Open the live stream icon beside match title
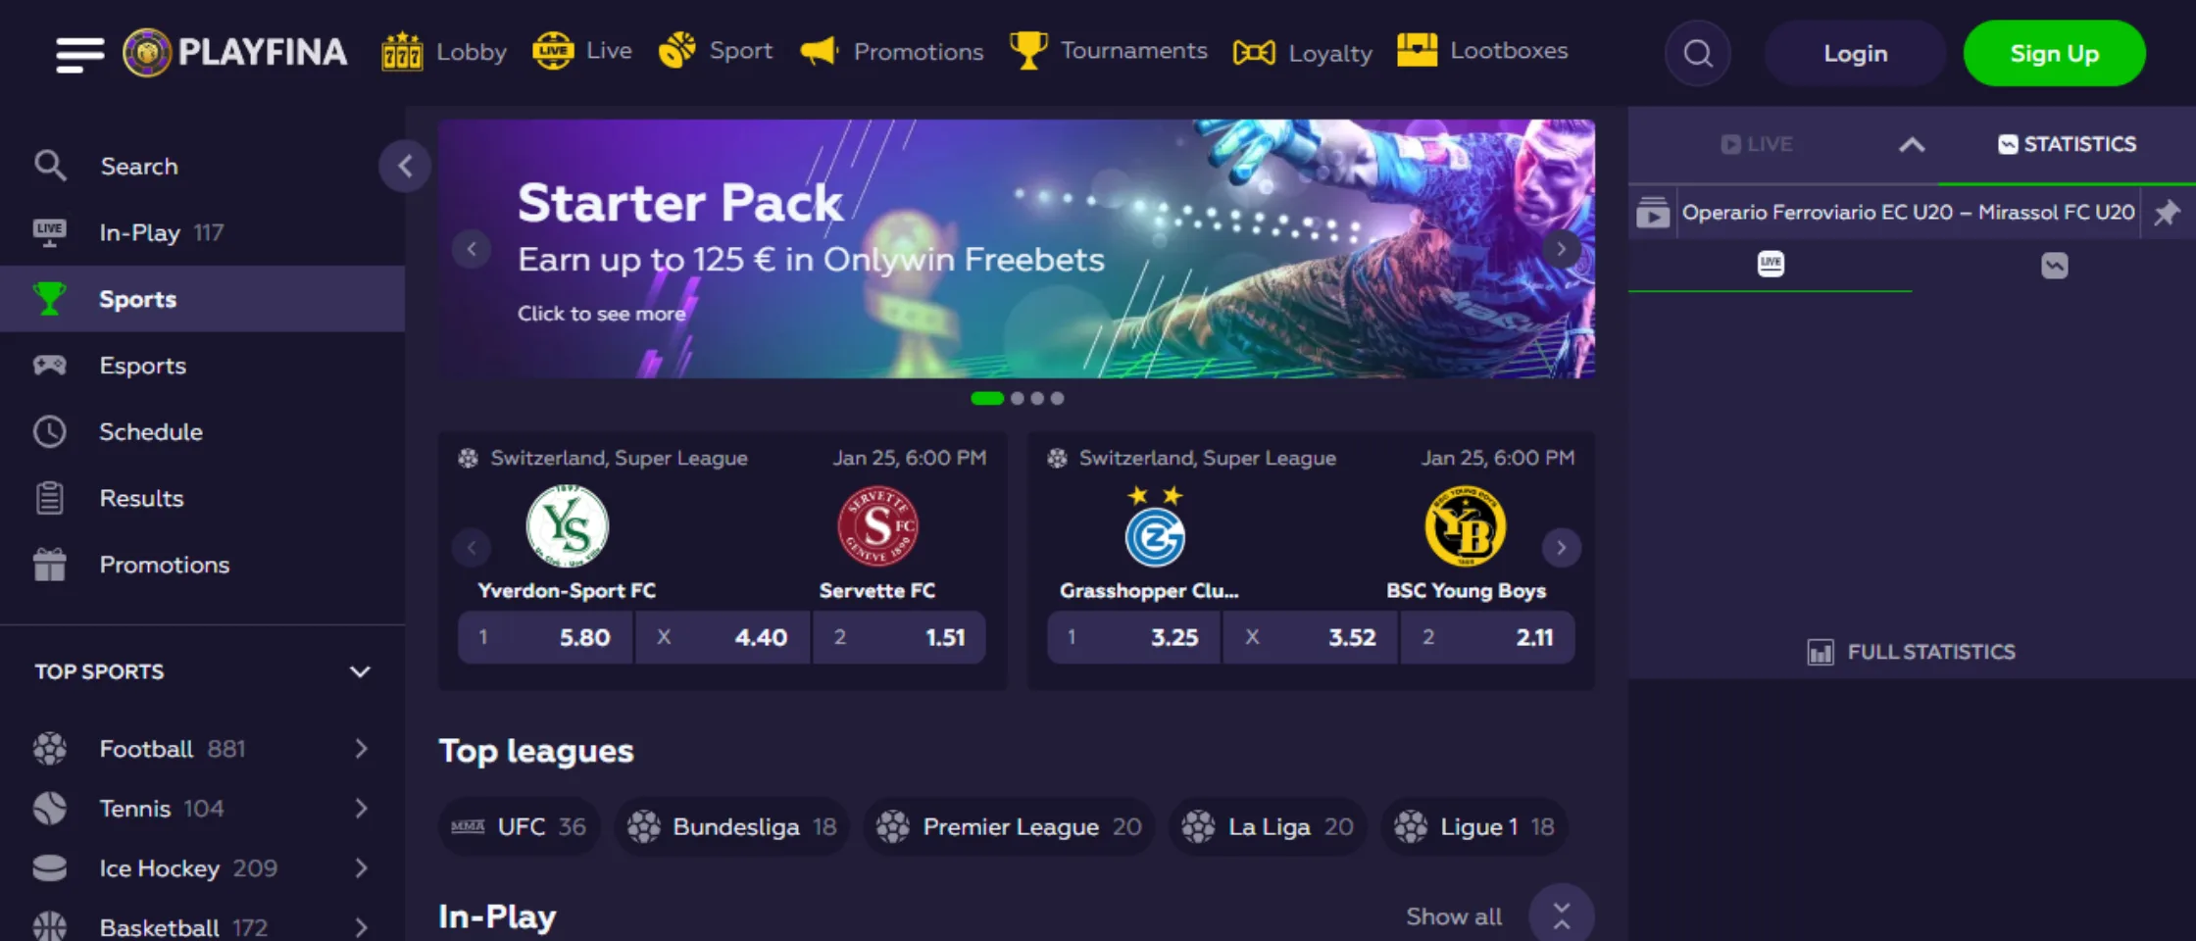This screenshot has height=941, width=2196. (x=1653, y=212)
